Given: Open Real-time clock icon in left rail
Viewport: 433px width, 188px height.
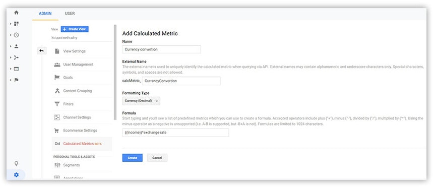Looking at the screenshot, I should (x=16, y=35).
